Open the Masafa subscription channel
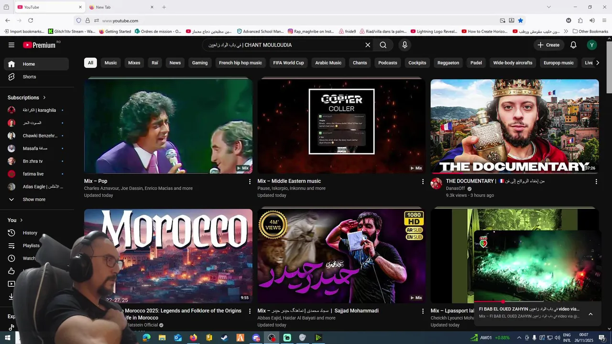 (36, 149)
